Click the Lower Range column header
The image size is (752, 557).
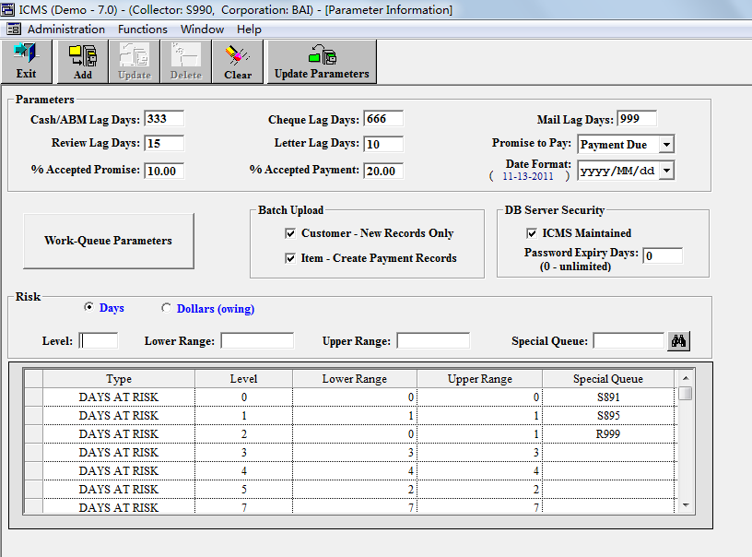pos(355,379)
